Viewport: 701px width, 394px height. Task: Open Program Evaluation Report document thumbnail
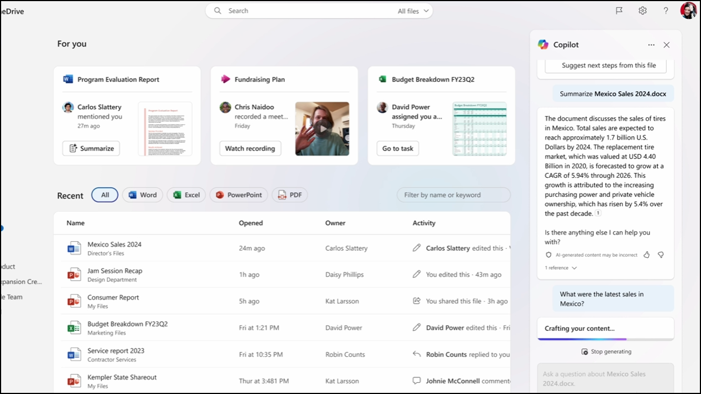[x=165, y=128]
